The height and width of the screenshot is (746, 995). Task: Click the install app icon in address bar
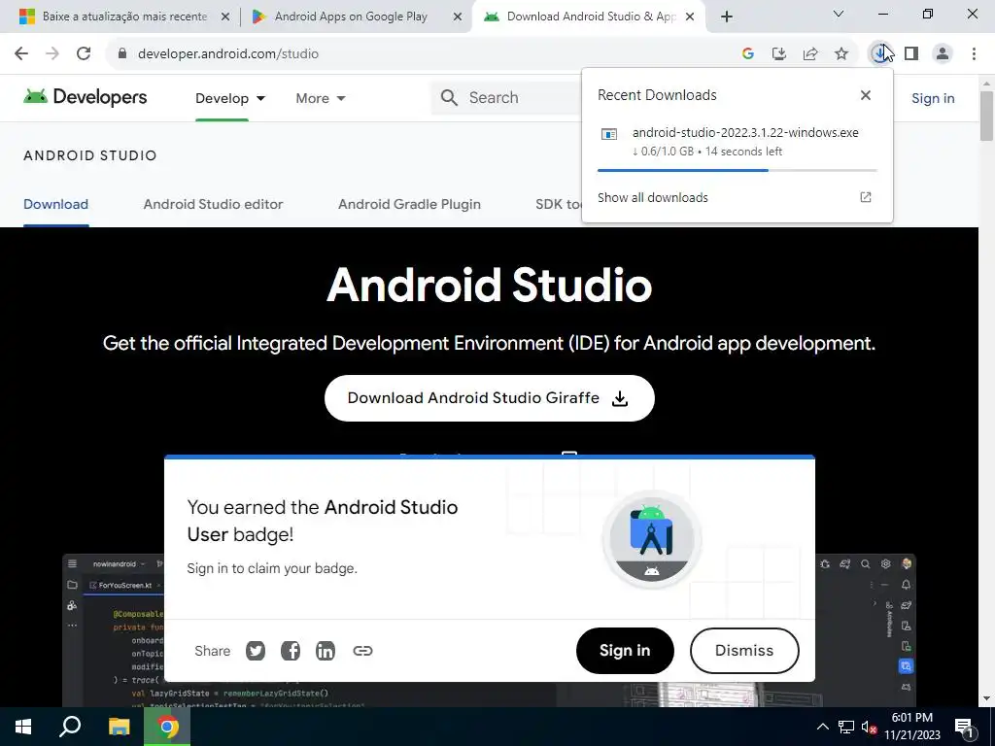coord(778,54)
